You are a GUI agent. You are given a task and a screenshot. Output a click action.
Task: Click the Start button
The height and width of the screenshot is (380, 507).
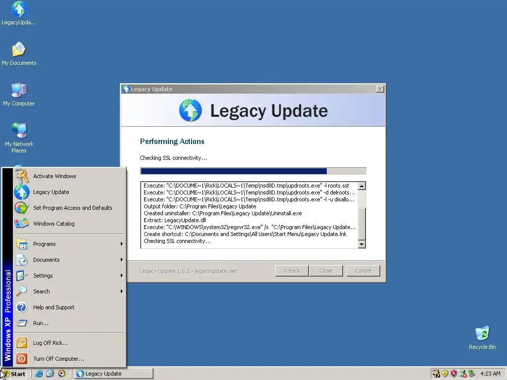coord(13,374)
